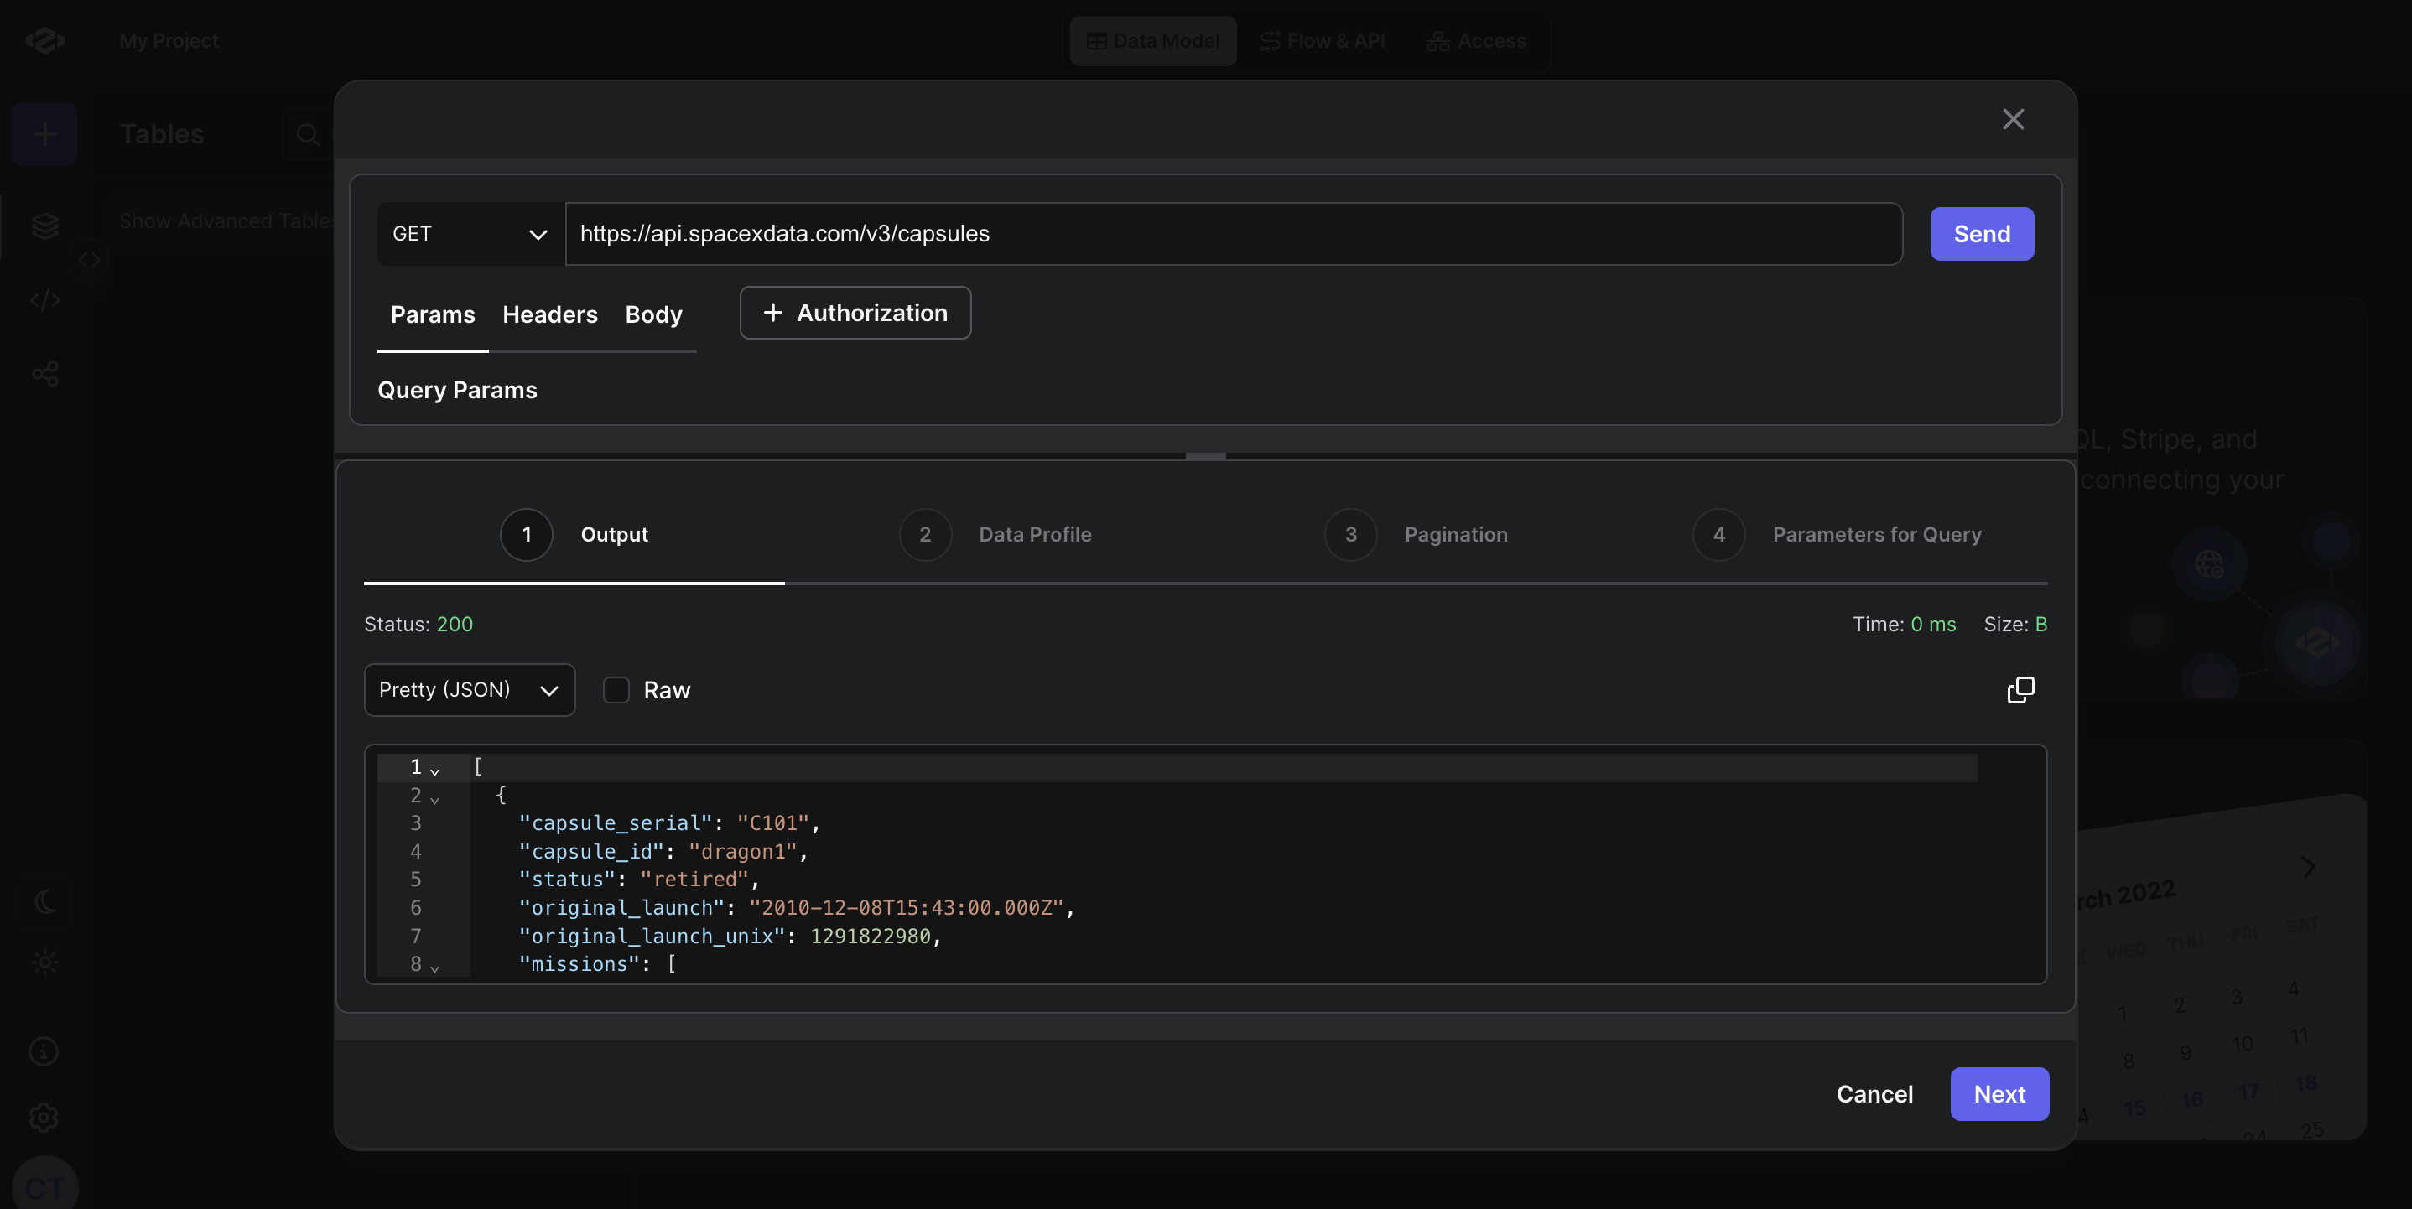The height and width of the screenshot is (1209, 2412).
Task: Click the Size B readout
Action: point(2015,624)
